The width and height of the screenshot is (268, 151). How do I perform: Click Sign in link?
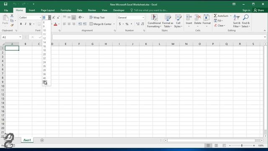point(246,10)
